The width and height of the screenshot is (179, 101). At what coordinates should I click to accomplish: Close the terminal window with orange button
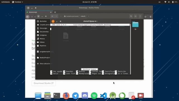pyautogui.click(x=53, y=21)
